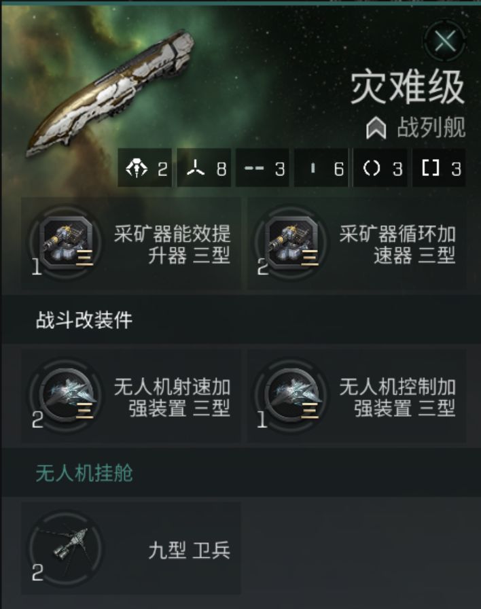481x609 pixels.
Task: Click the square-bracket rig slot icon showing 3
Action: point(431,169)
